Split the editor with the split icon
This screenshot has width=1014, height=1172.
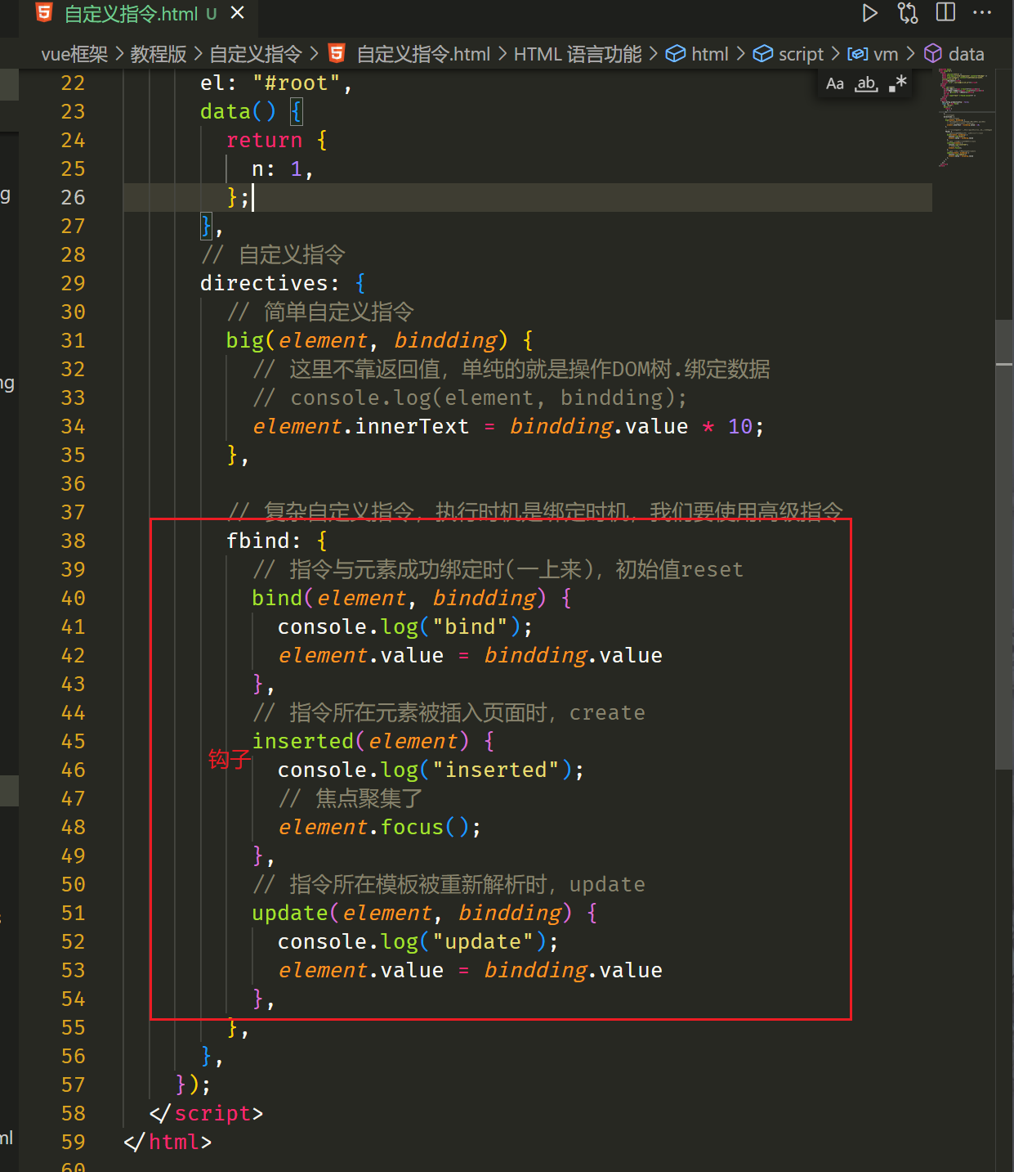pos(945,12)
